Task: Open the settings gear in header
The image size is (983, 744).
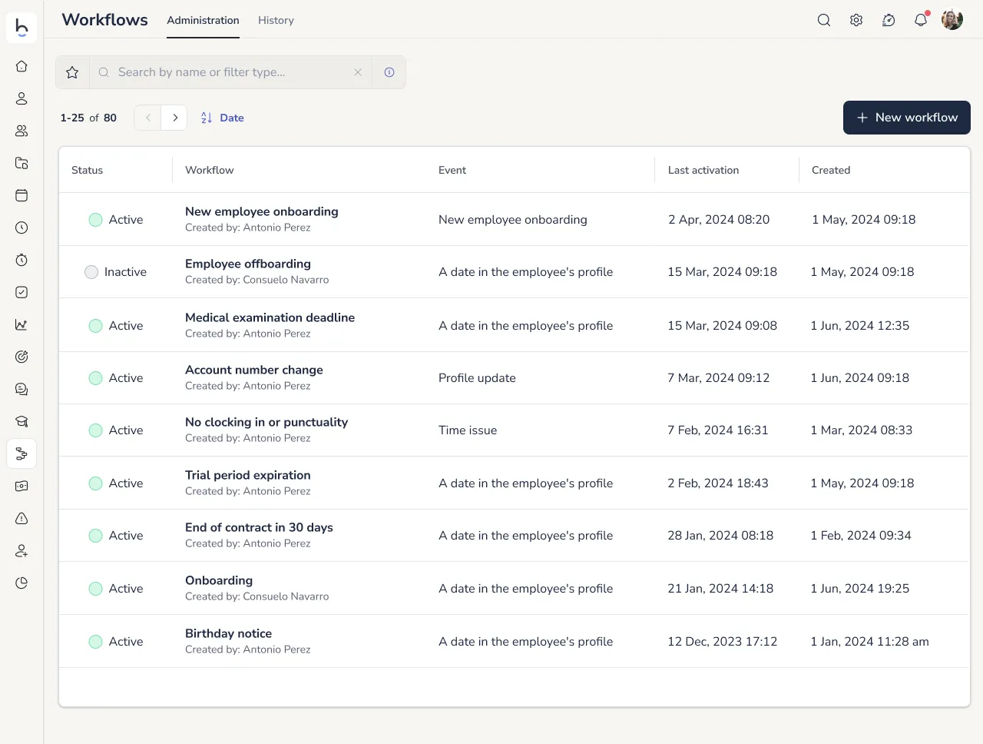Action: click(x=856, y=20)
